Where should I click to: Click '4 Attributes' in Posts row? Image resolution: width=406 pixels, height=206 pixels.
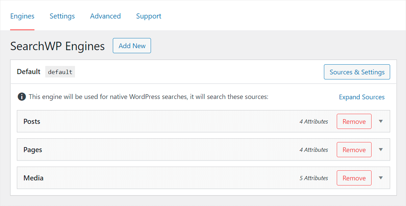[314, 122]
